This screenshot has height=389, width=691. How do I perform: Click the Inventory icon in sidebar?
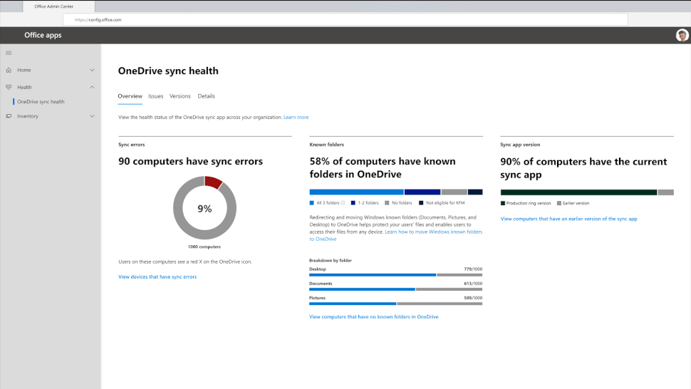click(x=9, y=116)
